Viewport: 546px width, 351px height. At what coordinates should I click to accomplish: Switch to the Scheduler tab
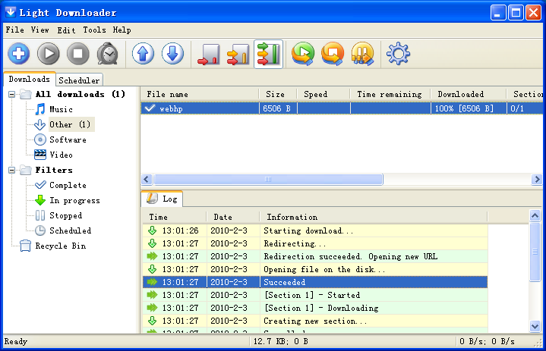pyautogui.click(x=79, y=80)
